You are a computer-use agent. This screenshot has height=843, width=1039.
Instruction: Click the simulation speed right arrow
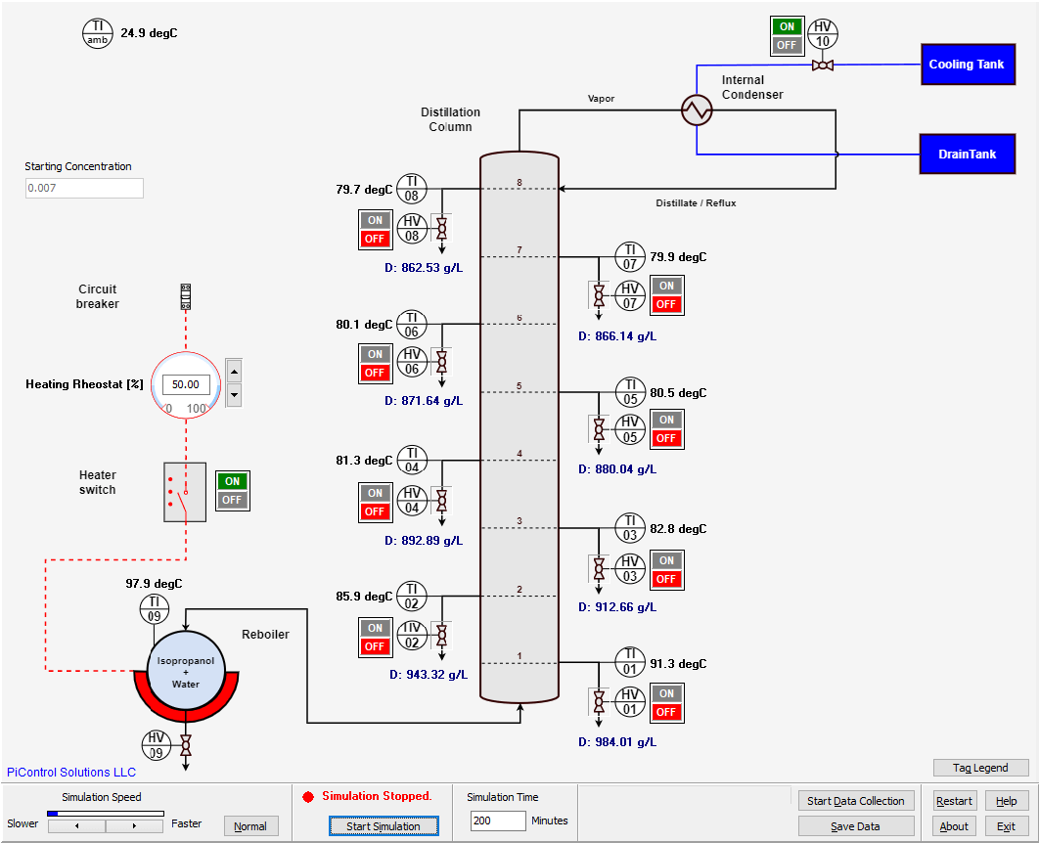coord(135,826)
